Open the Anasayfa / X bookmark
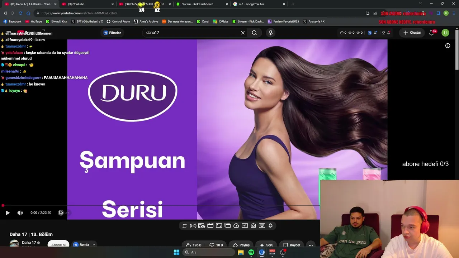Screen dimensions: 459x258 click(x=313, y=21)
